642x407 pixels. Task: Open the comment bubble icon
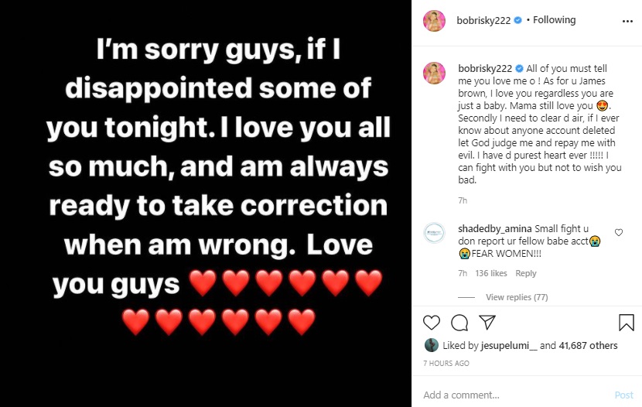pyautogui.click(x=459, y=322)
